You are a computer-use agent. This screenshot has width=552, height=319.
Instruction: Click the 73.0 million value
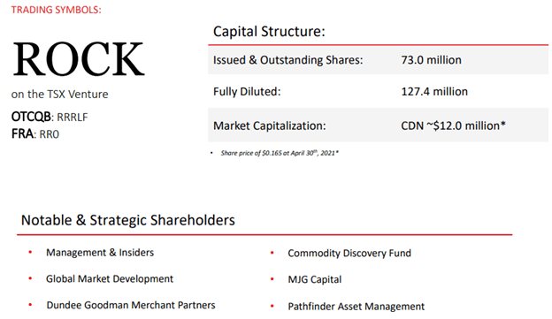(x=431, y=60)
